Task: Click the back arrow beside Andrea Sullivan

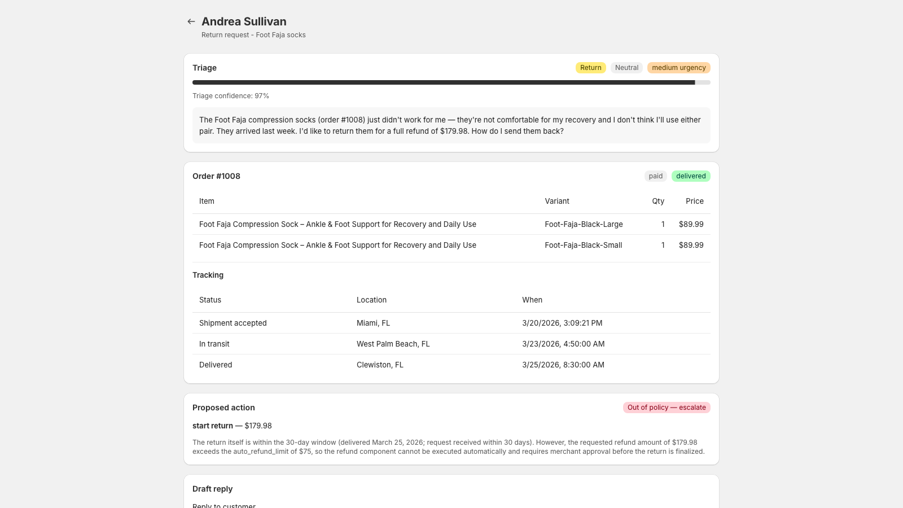Action: point(191,21)
